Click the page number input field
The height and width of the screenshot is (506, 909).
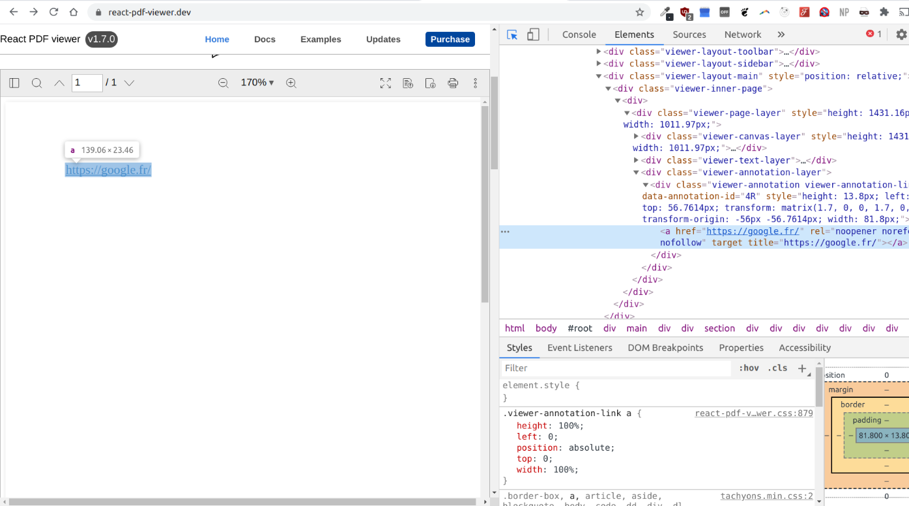click(x=87, y=83)
